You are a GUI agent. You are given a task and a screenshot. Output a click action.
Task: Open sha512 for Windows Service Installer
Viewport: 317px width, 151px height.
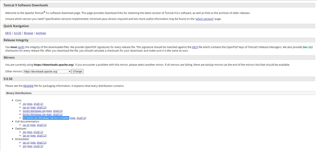[81, 118]
